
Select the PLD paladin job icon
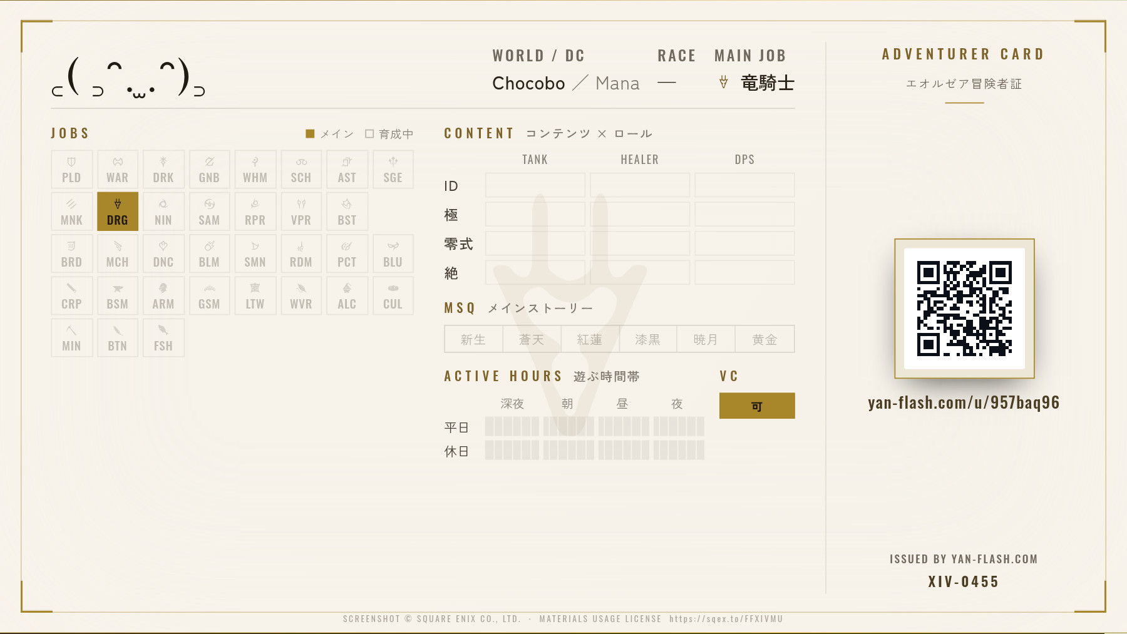[72, 170]
